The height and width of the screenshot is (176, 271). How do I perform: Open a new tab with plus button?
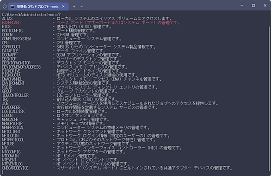(x=74, y=6)
